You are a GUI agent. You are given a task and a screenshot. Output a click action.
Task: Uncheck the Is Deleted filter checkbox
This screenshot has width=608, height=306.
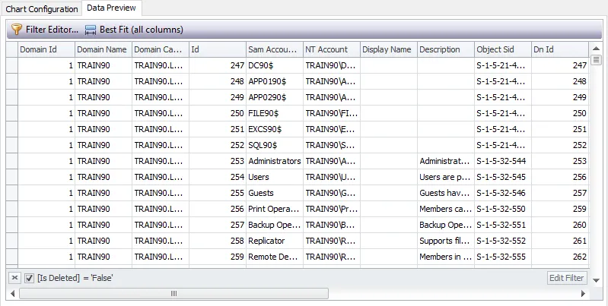29,278
